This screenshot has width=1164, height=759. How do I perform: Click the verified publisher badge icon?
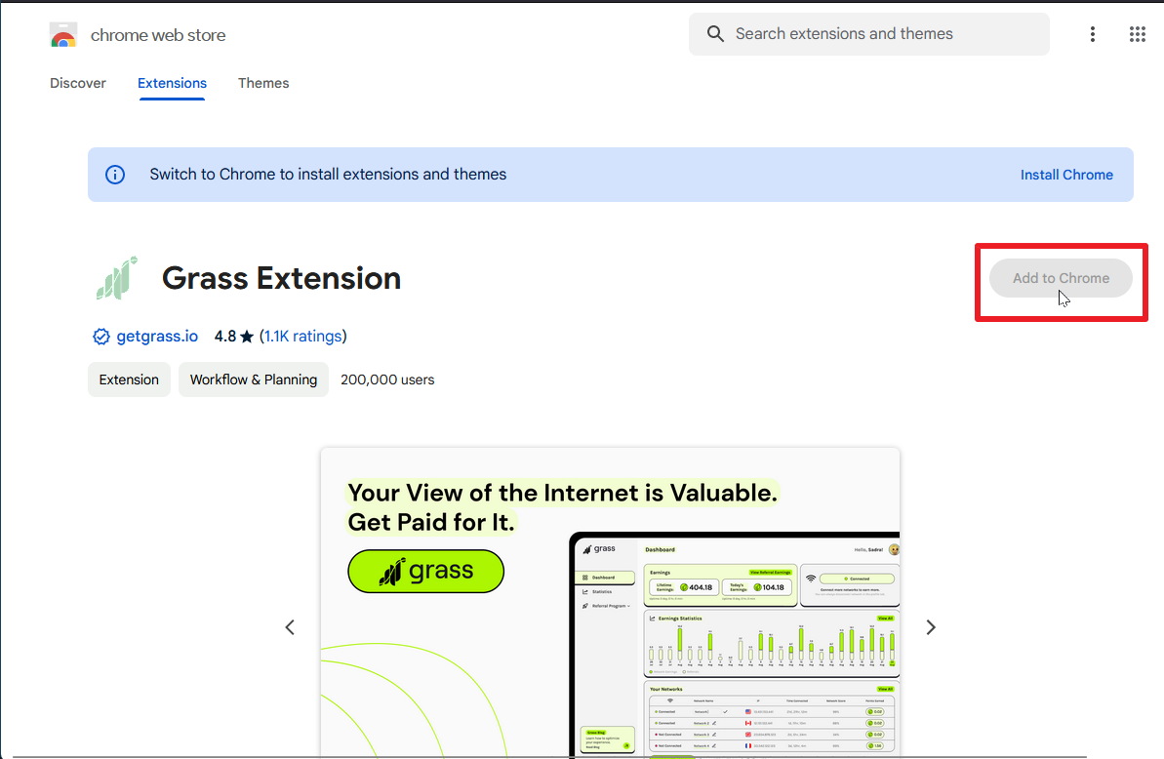[100, 337]
